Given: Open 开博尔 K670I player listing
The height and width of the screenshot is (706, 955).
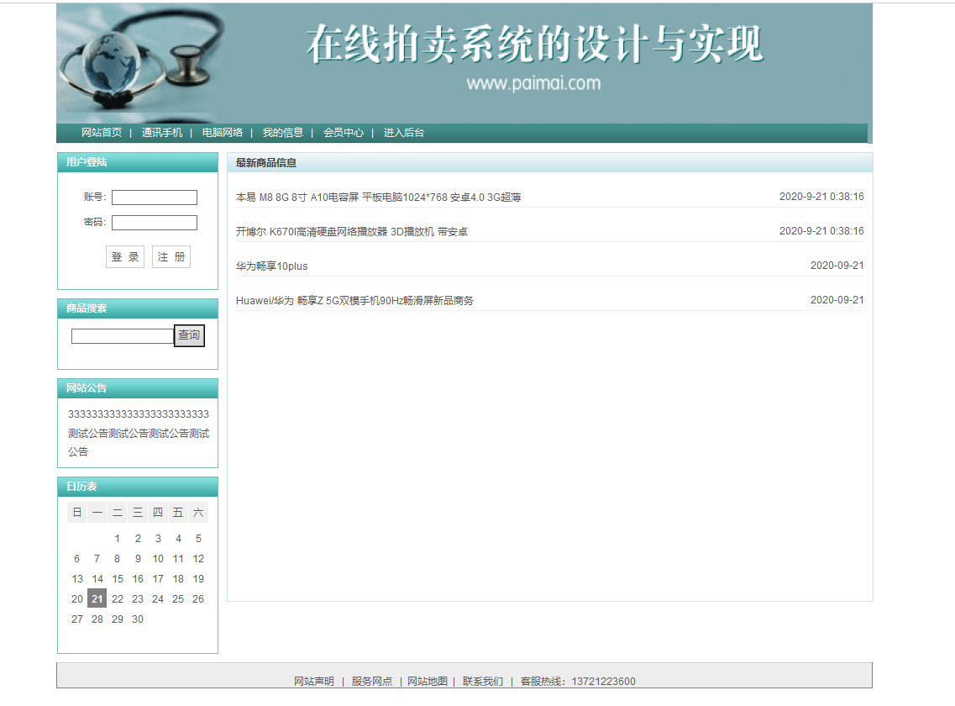Looking at the screenshot, I should tap(351, 232).
